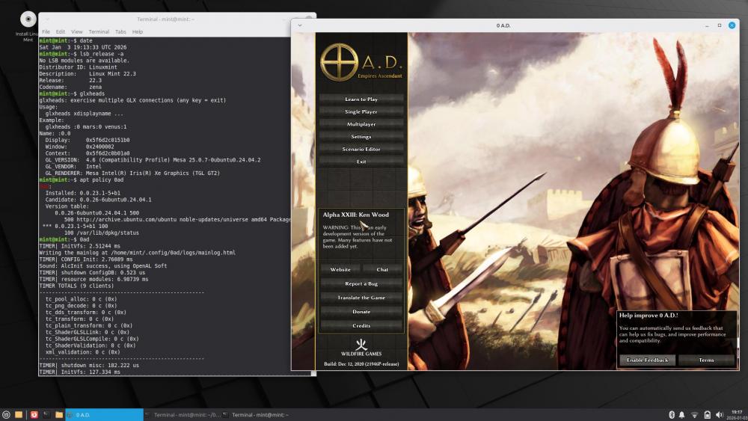Click the Learn to Play button
This screenshot has height=421, width=748.
click(x=361, y=99)
